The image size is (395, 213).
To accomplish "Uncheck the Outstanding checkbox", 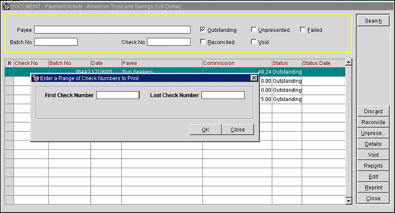I will 202,30.
